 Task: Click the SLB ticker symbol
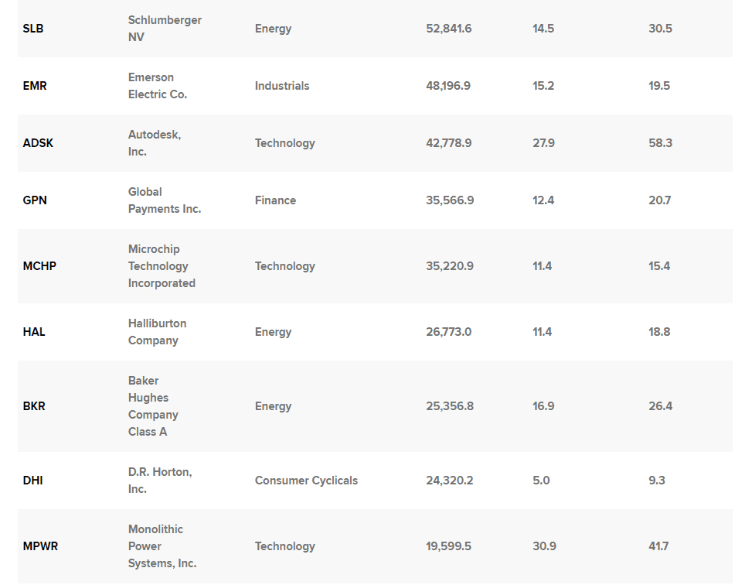tap(33, 29)
